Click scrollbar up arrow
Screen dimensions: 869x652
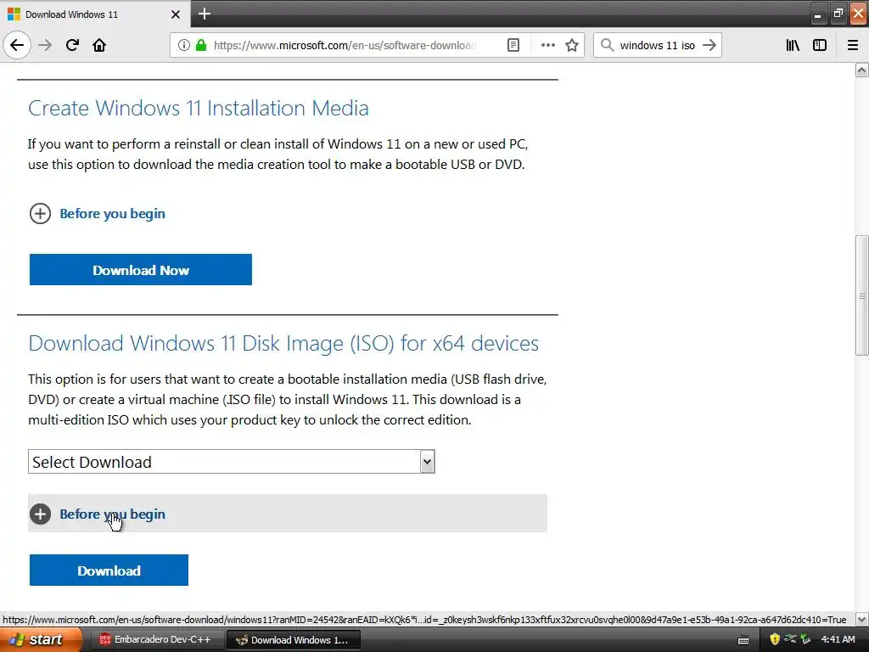[x=862, y=70]
